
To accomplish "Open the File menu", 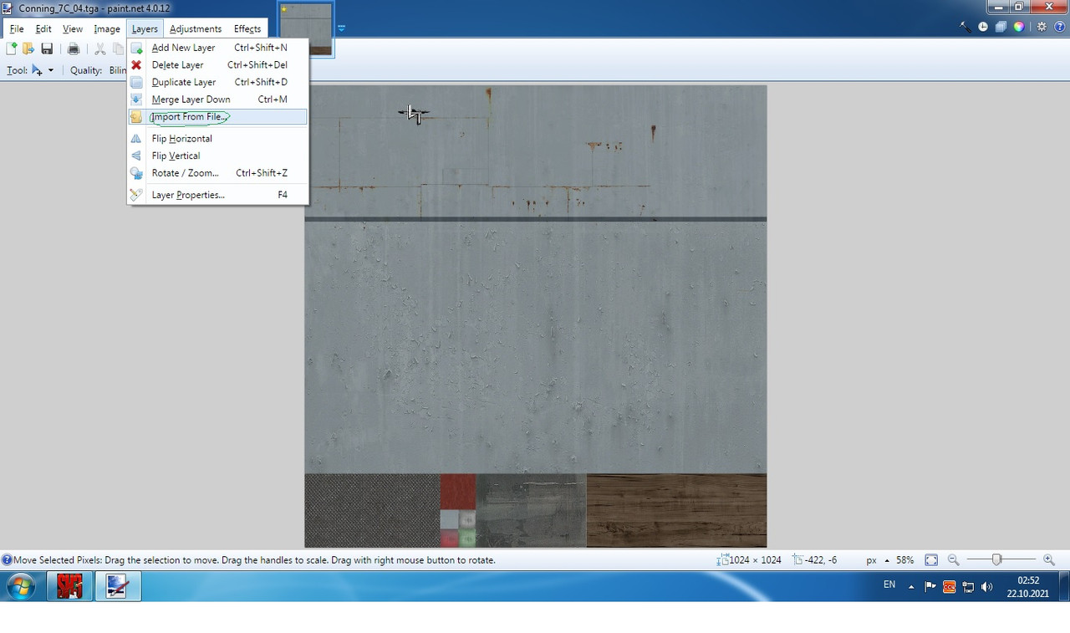I will (17, 28).
